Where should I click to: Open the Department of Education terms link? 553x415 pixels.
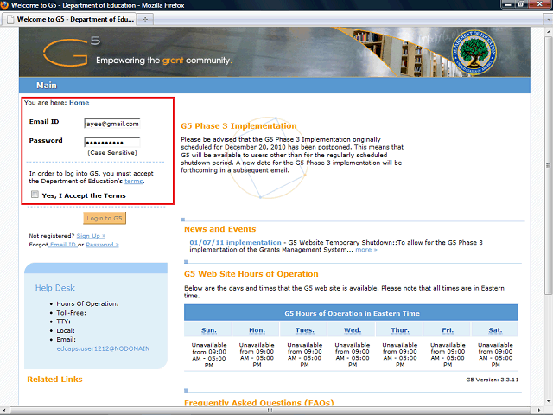[x=133, y=182]
